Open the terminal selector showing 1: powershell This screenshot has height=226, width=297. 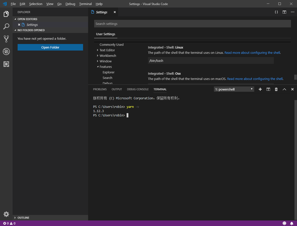234,89
